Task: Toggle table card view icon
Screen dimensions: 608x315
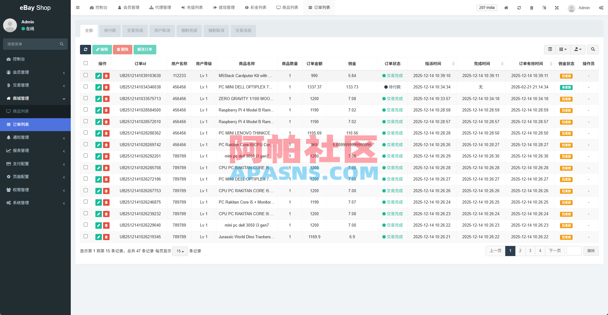Action: tap(550, 49)
